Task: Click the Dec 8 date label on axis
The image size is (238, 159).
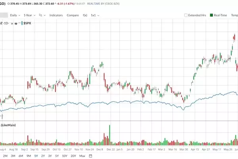Action: pyautogui.click(x=100, y=149)
